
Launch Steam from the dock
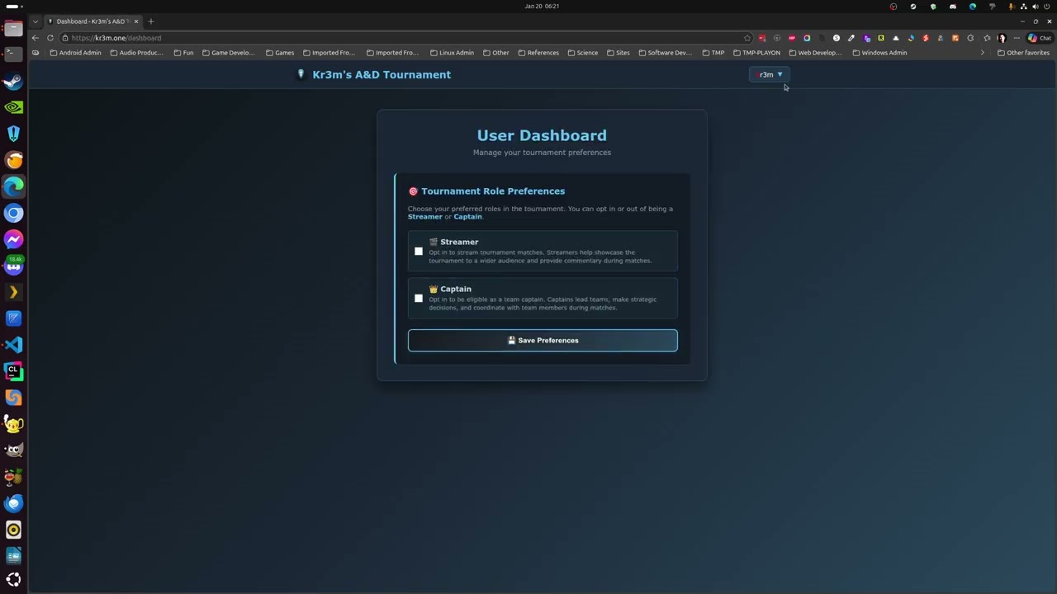13,81
